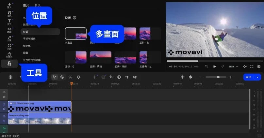Select the scissors split tool in timeline toolbar
The height and width of the screenshot is (138, 264).
click(x=70, y=77)
